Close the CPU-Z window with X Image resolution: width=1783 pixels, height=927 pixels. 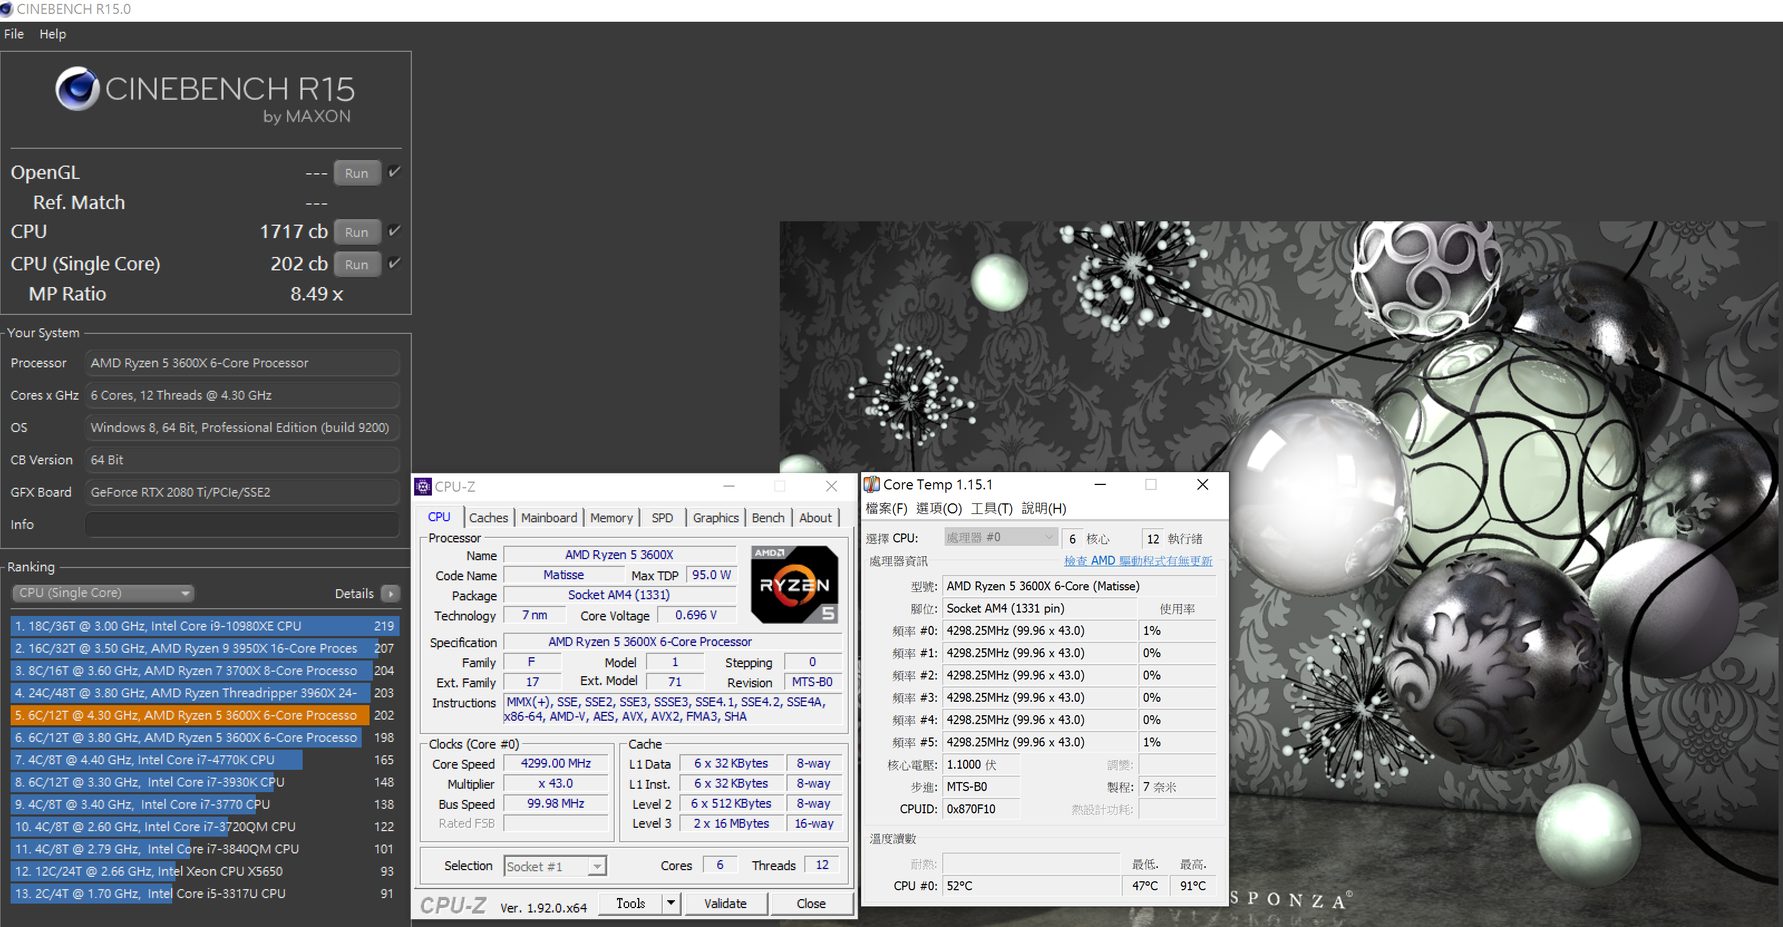[831, 486]
